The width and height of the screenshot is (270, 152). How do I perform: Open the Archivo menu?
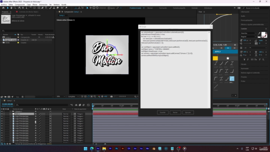coord(4,5)
